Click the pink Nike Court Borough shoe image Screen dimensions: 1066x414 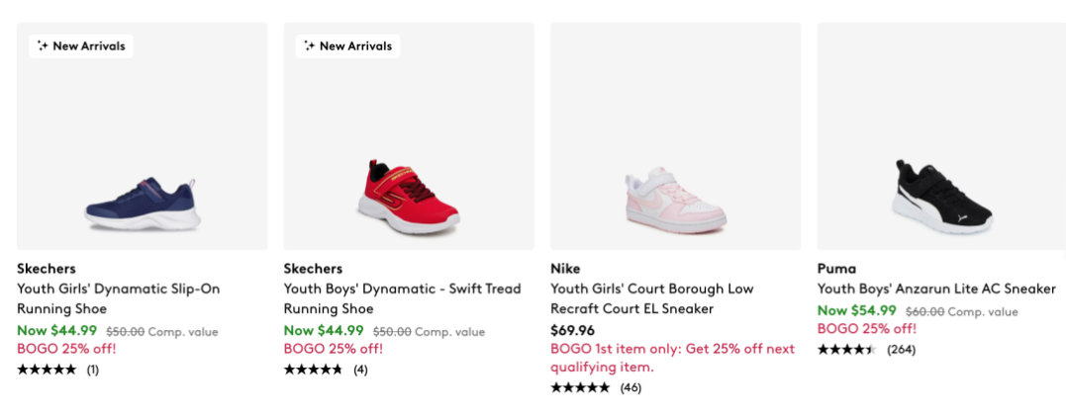pos(675,195)
